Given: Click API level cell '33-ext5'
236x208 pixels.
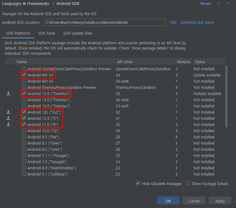Looking at the screenshot, I should (122, 106).
